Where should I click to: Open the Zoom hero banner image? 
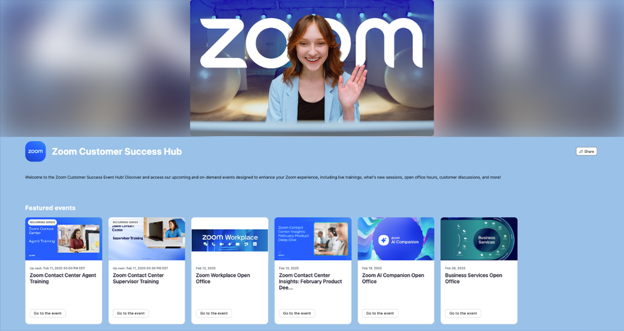[312, 67]
